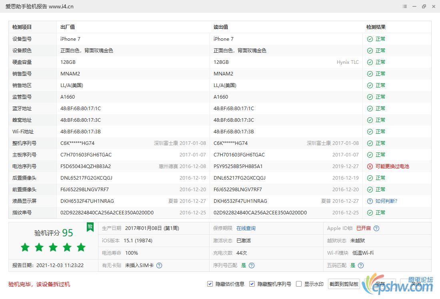Click the green check icon for 设备颜色
Screen dimensions: 440x299
point(370,51)
